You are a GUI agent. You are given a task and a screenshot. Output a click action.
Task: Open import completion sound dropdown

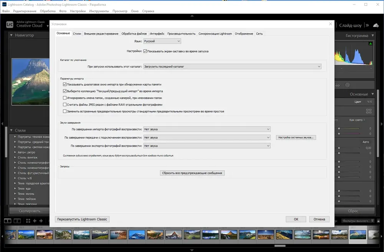(207, 129)
